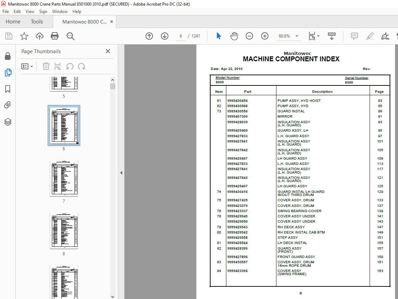398x299 pixels.
Task: Click the MACHINE COMPONENT INDEX heading
Action: coord(291,59)
